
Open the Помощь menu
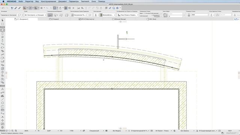click(x=102, y=1)
